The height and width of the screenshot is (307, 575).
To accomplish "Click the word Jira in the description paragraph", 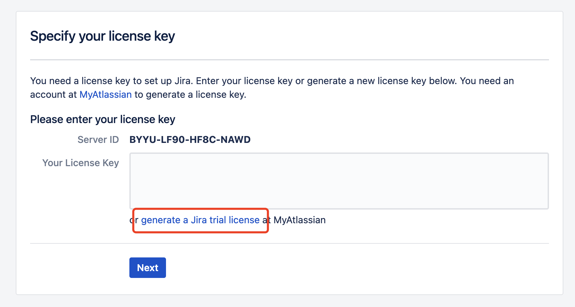I will [x=183, y=81].
